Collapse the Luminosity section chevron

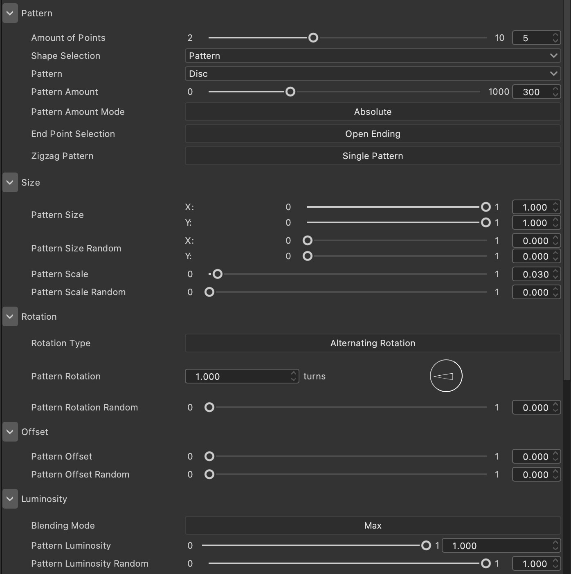pyautogui.click(x=10, y=499)
